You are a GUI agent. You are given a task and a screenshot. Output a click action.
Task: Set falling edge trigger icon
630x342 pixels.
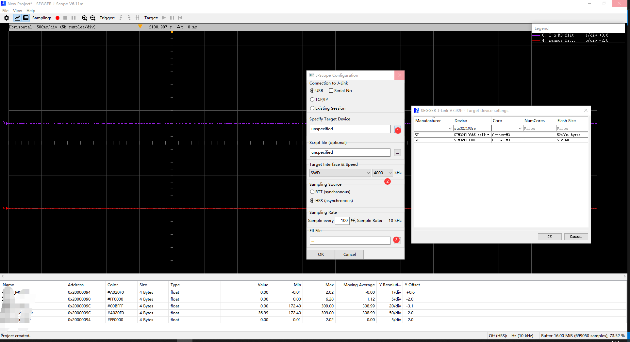click(x=129, y=18)
